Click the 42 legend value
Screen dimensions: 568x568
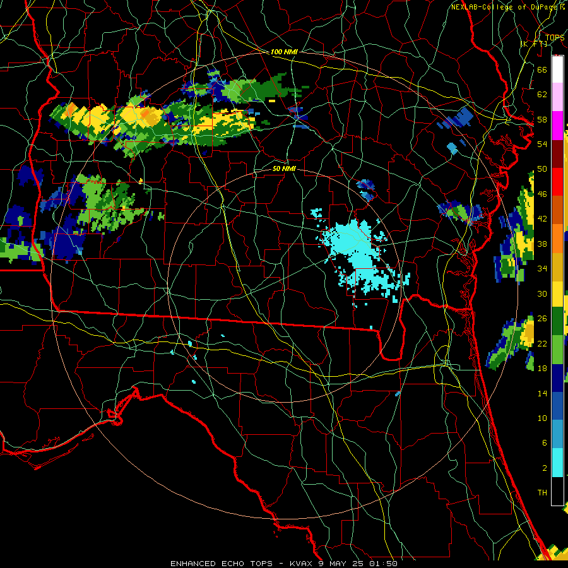542,219
